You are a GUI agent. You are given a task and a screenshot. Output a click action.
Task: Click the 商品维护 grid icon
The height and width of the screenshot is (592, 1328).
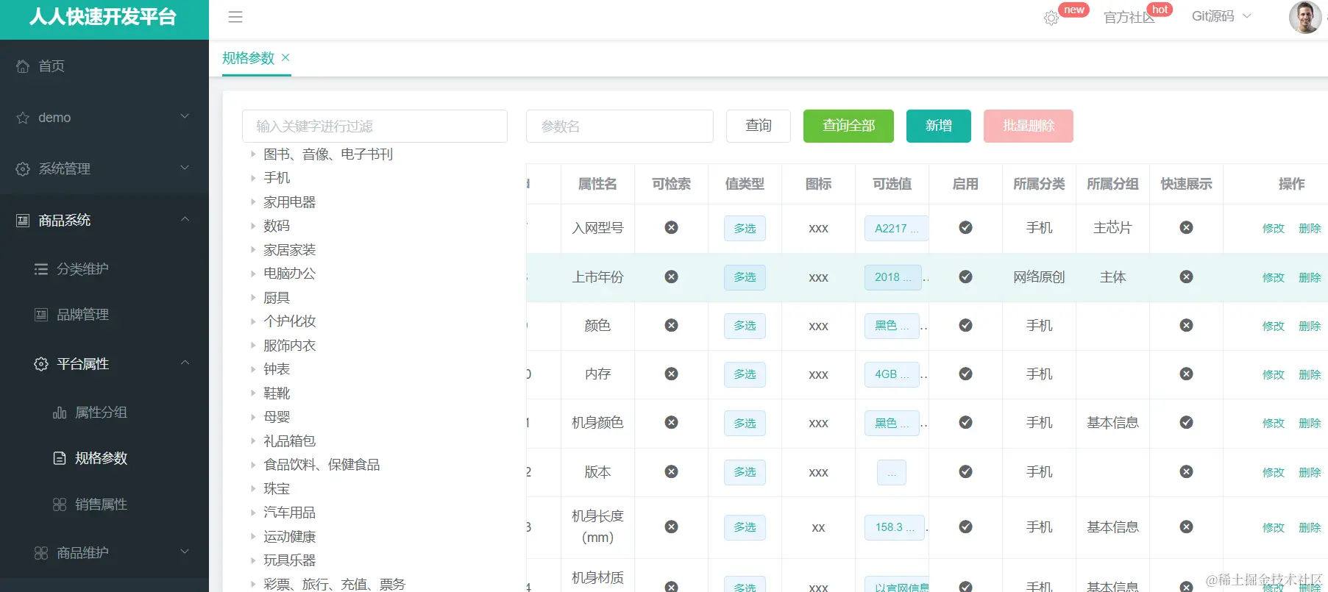pyautogui.click(x=41, y=553)
